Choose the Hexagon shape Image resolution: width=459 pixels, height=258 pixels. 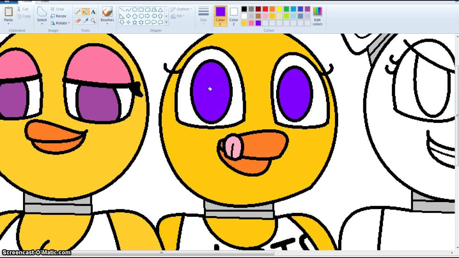(x=141, y=16)
